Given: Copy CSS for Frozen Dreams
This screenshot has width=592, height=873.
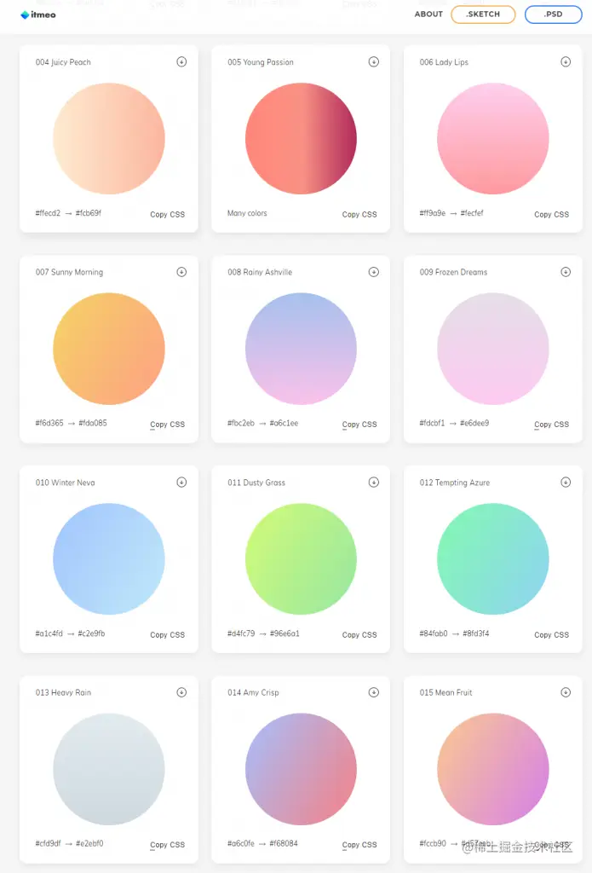Looking at the screenshot, I should point(551,425).
